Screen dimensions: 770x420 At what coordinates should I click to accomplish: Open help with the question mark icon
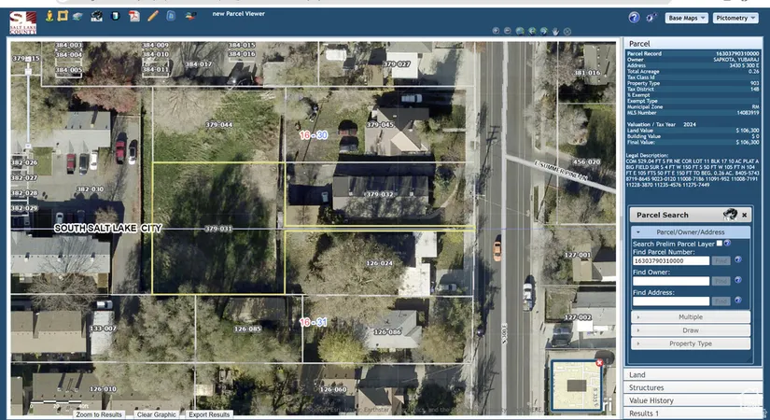(634, 18)
